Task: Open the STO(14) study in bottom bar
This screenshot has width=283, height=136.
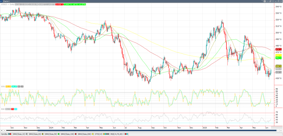Action: (99, 134)
